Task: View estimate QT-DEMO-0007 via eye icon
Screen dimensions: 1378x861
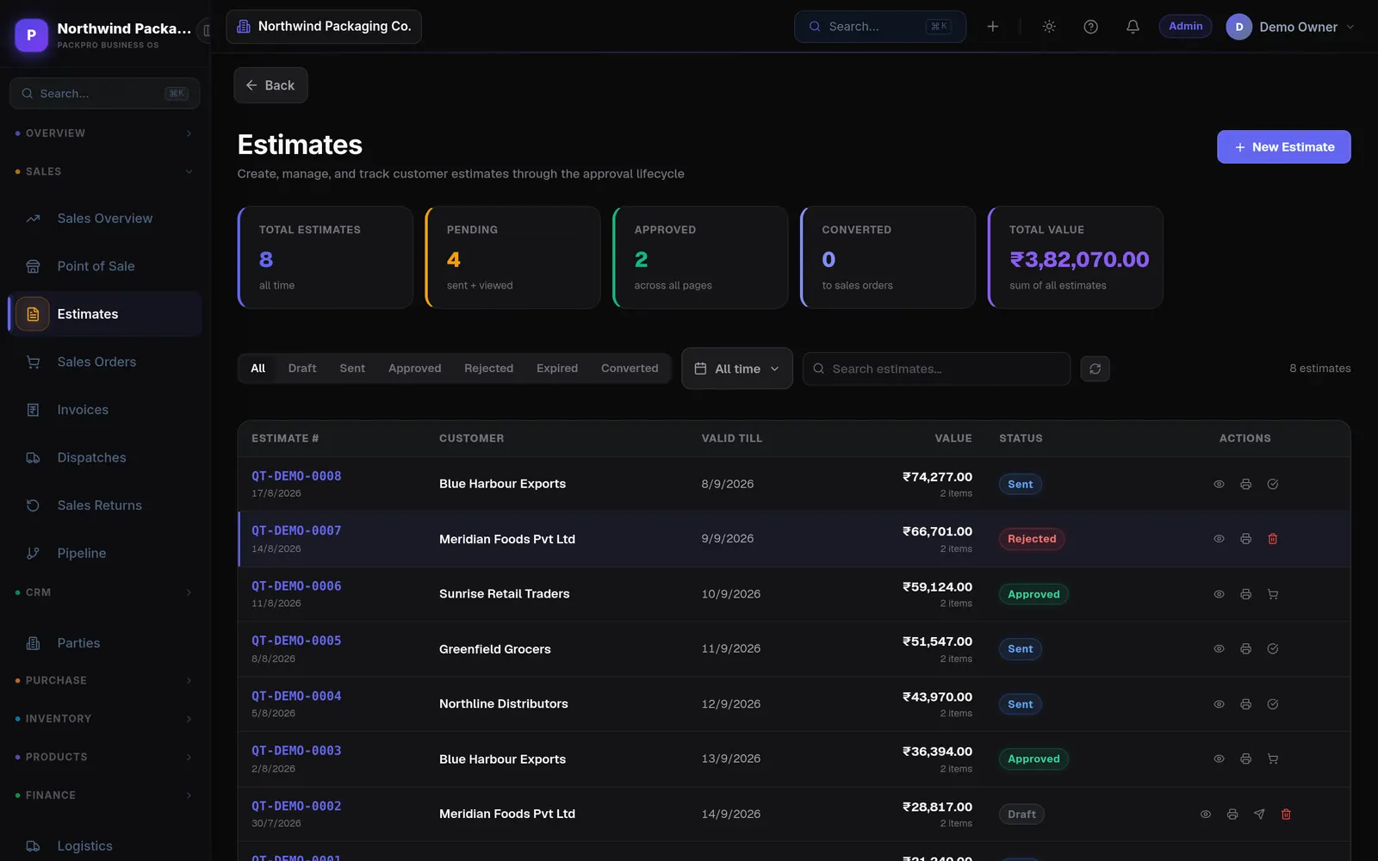Action: (x=1219, y=539)
